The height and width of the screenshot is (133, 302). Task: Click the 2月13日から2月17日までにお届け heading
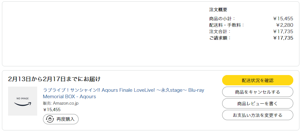pos(54,79)
